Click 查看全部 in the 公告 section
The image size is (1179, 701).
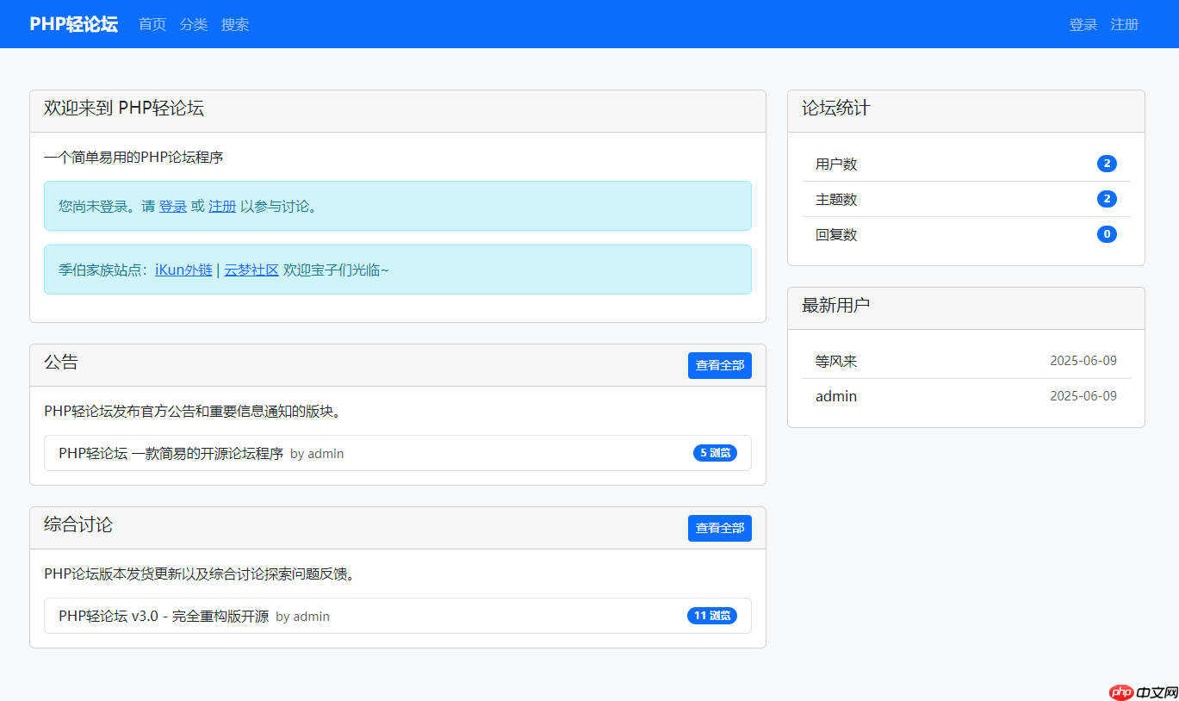click(719, 365)
